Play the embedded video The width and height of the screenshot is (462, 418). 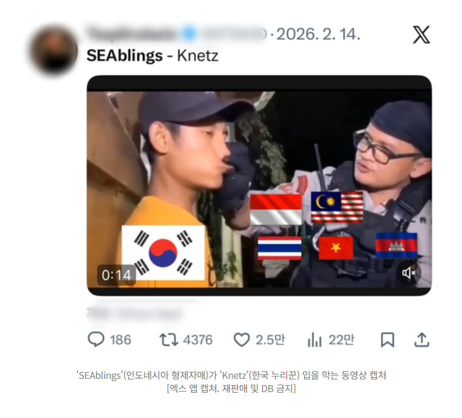[259, 185]
